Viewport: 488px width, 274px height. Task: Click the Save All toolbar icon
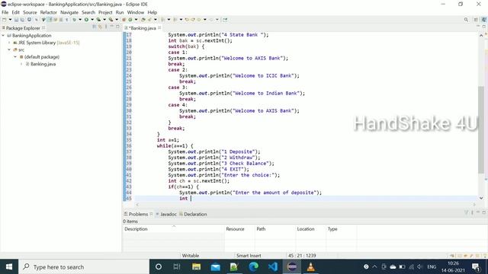(22, 20)
